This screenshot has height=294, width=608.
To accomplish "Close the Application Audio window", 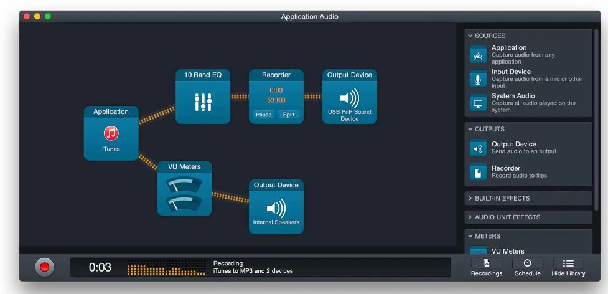I will click(x=27, y=16).
